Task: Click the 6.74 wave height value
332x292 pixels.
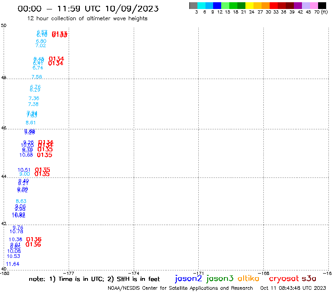Action: coord(38,68)
